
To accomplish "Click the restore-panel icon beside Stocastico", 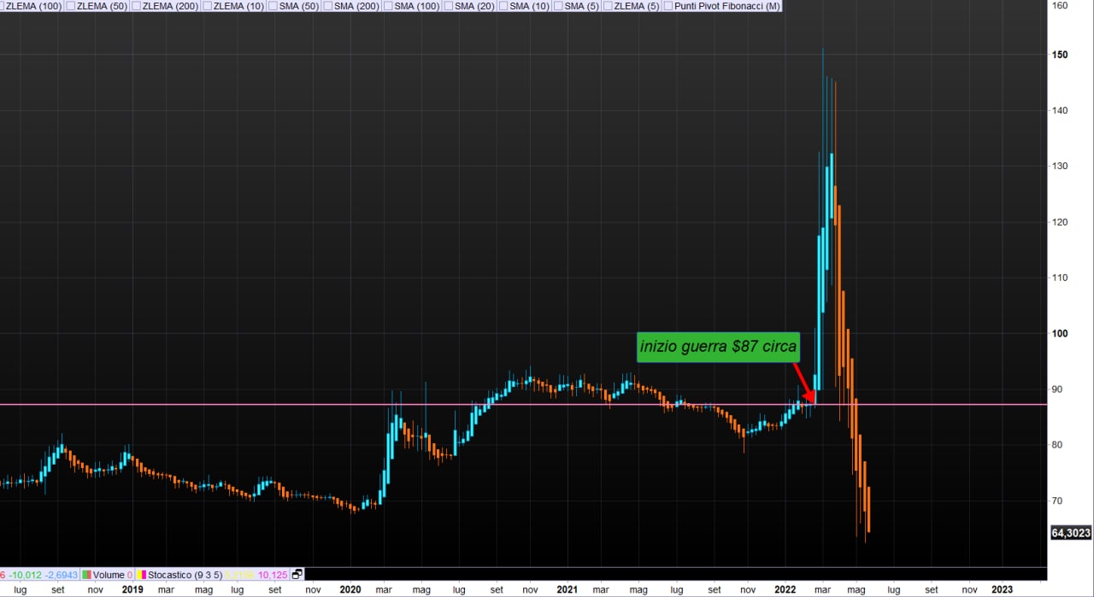I will 297,575.
